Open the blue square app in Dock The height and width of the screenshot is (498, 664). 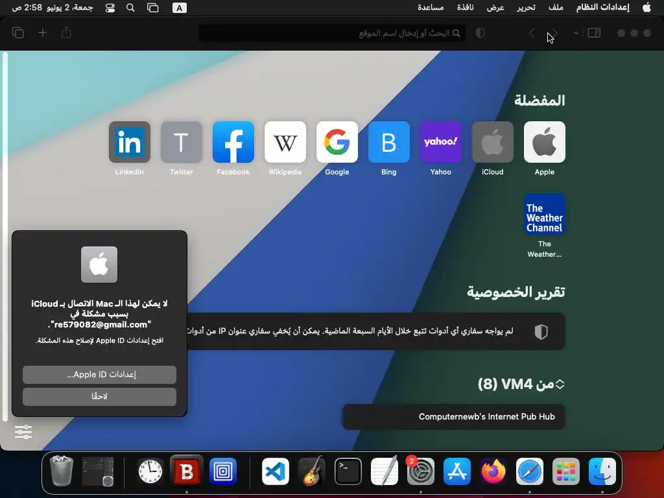(x=223, y=471)
